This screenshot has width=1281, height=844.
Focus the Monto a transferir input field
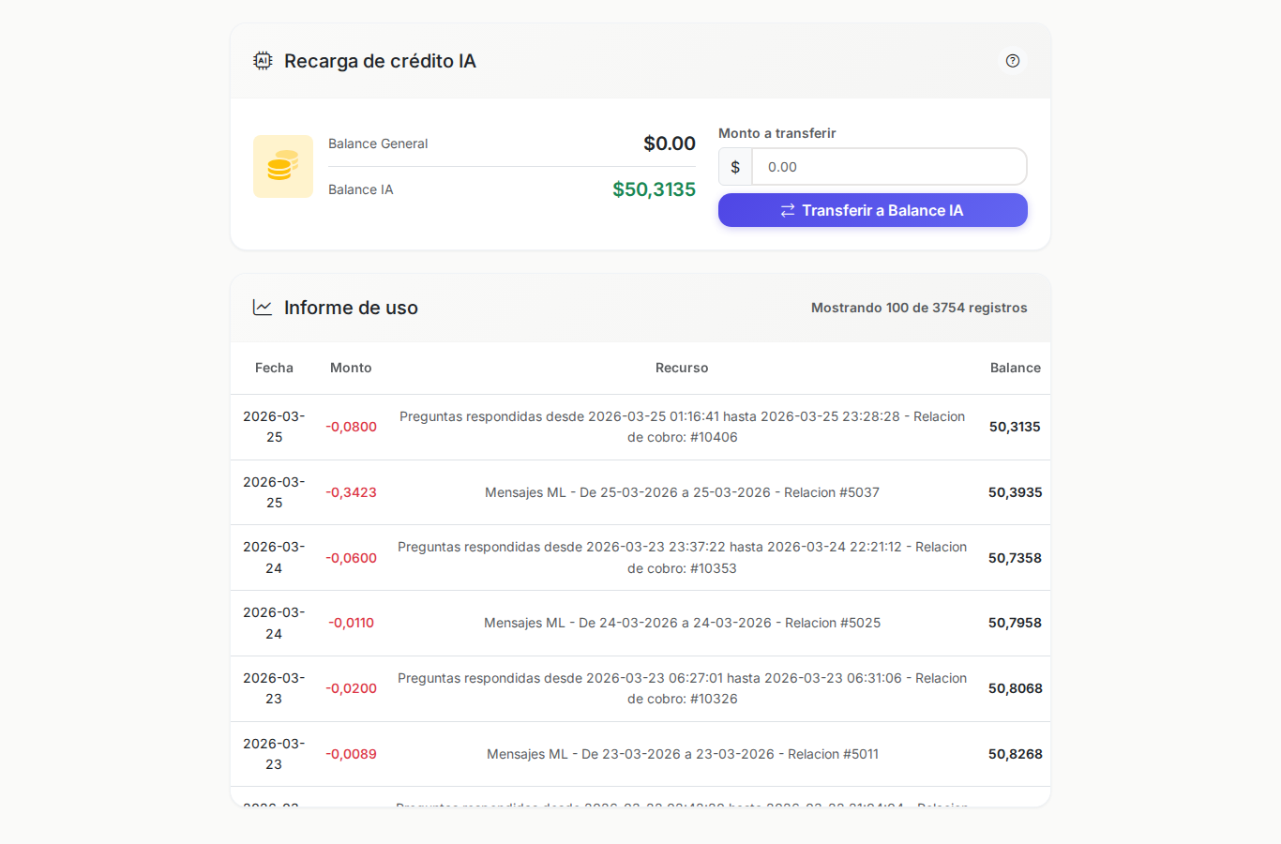coord(888,167)
